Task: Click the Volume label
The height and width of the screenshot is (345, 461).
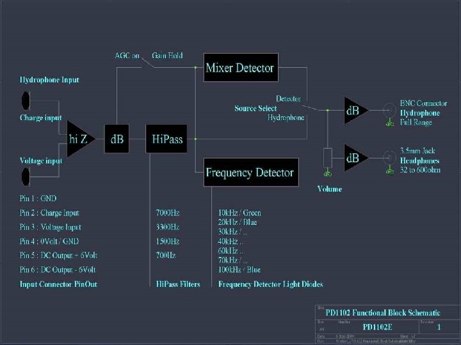Action: point(330,189)
